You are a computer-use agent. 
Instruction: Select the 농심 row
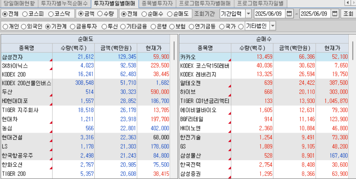click(x=85, y=128)
